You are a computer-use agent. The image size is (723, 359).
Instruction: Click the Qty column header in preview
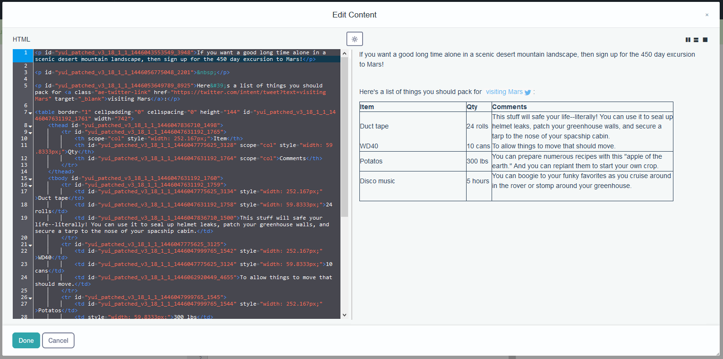[x=479, y=107]
